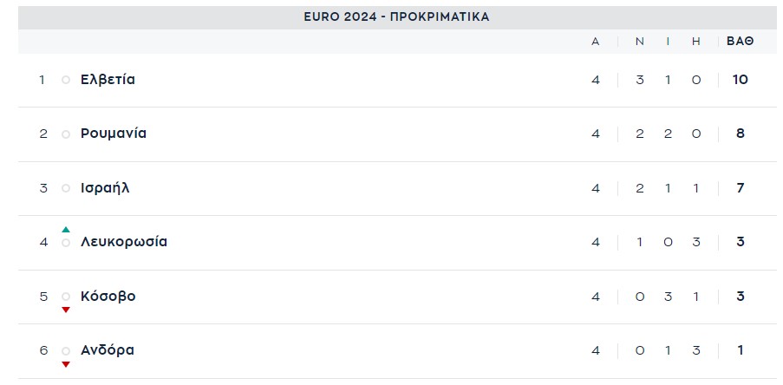Open the Ρουμανία team link
The image size is (783, 385).
[114, 134]
